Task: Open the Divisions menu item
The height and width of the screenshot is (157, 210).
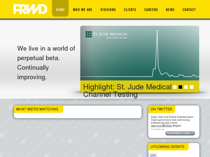Action: coord(108,10)
